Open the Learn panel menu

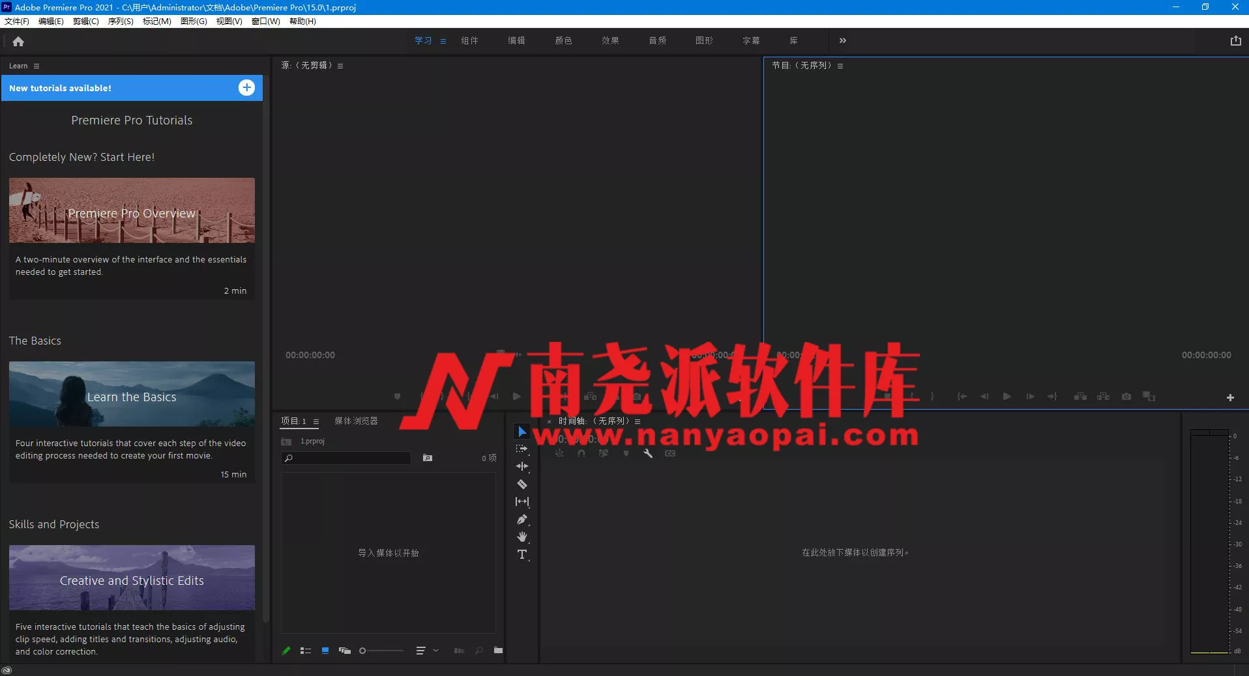point(37,66)
